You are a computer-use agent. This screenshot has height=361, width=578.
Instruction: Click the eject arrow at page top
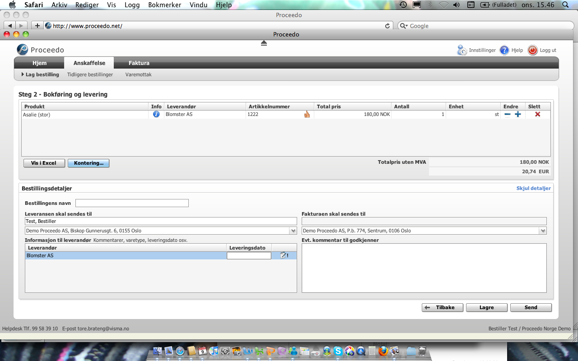click(x=264, y=43)
